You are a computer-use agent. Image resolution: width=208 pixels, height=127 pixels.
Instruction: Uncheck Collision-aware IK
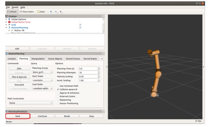coord(58,89)
